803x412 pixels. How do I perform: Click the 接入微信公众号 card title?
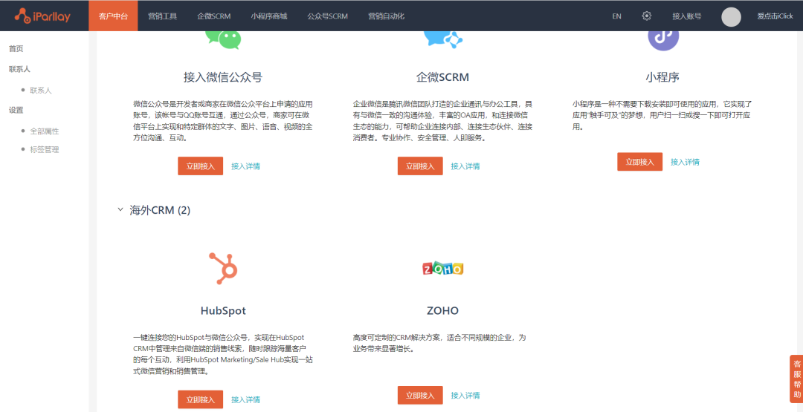(223, 77)
